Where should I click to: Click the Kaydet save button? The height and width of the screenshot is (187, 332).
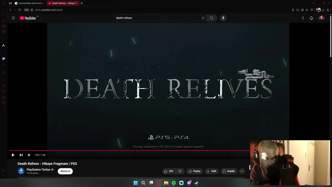pos(229,171)
